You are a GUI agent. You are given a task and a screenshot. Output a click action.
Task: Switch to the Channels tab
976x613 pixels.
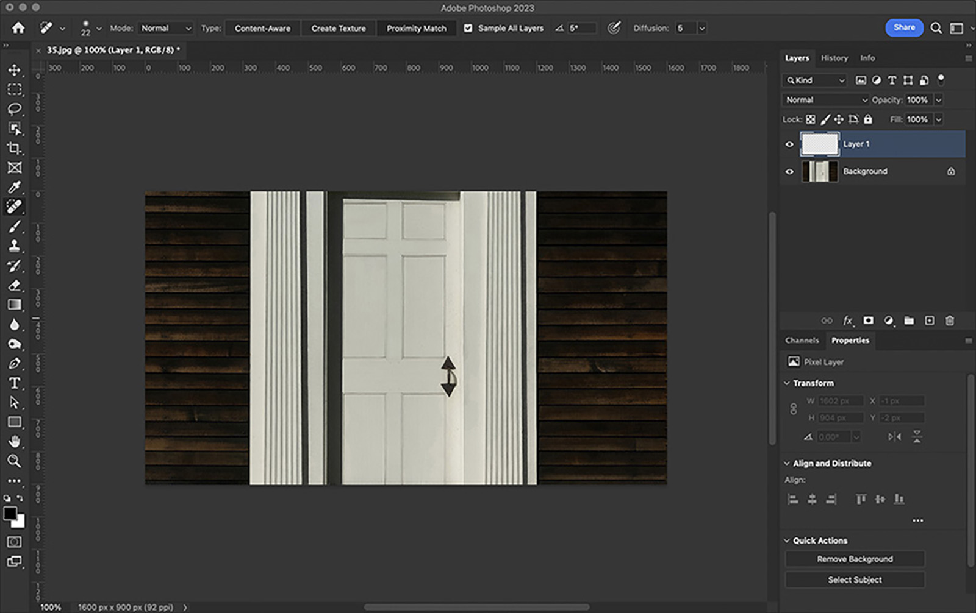point(802,340)
